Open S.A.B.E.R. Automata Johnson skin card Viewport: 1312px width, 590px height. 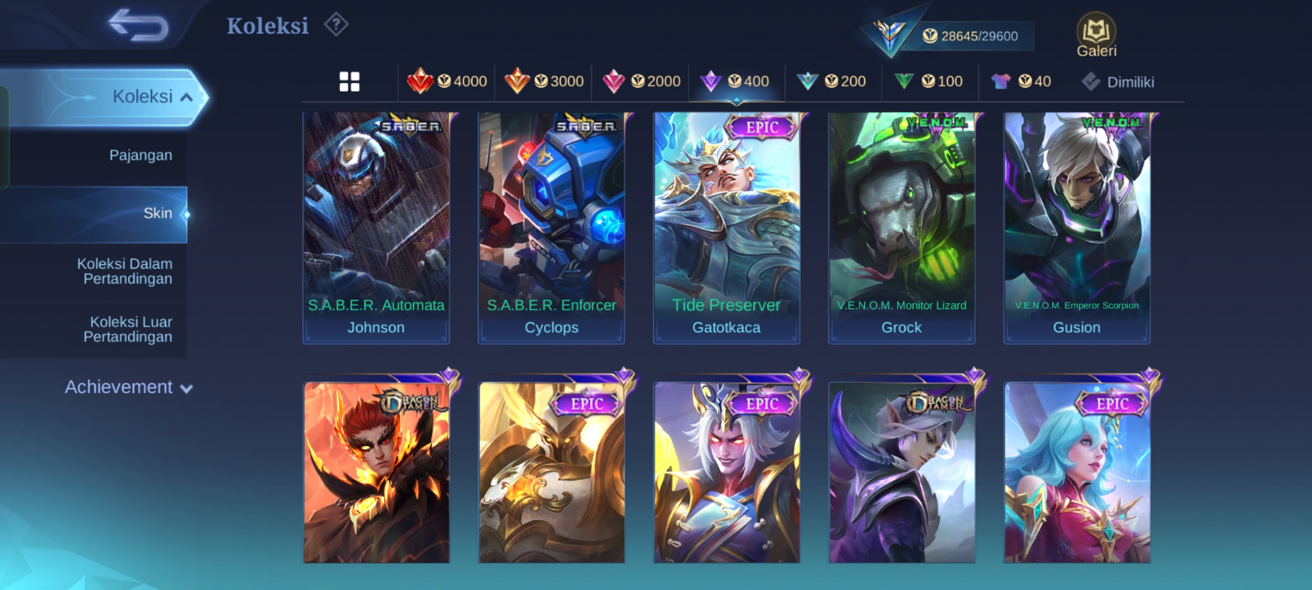click(376, 228)
